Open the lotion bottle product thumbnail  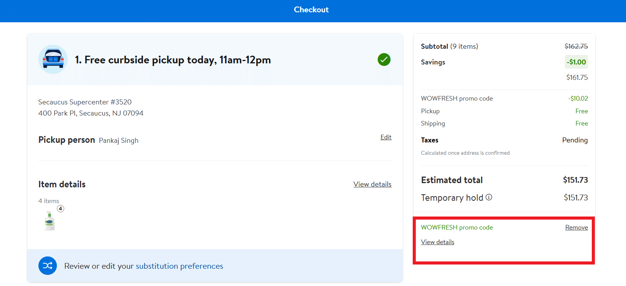[50, 221]
